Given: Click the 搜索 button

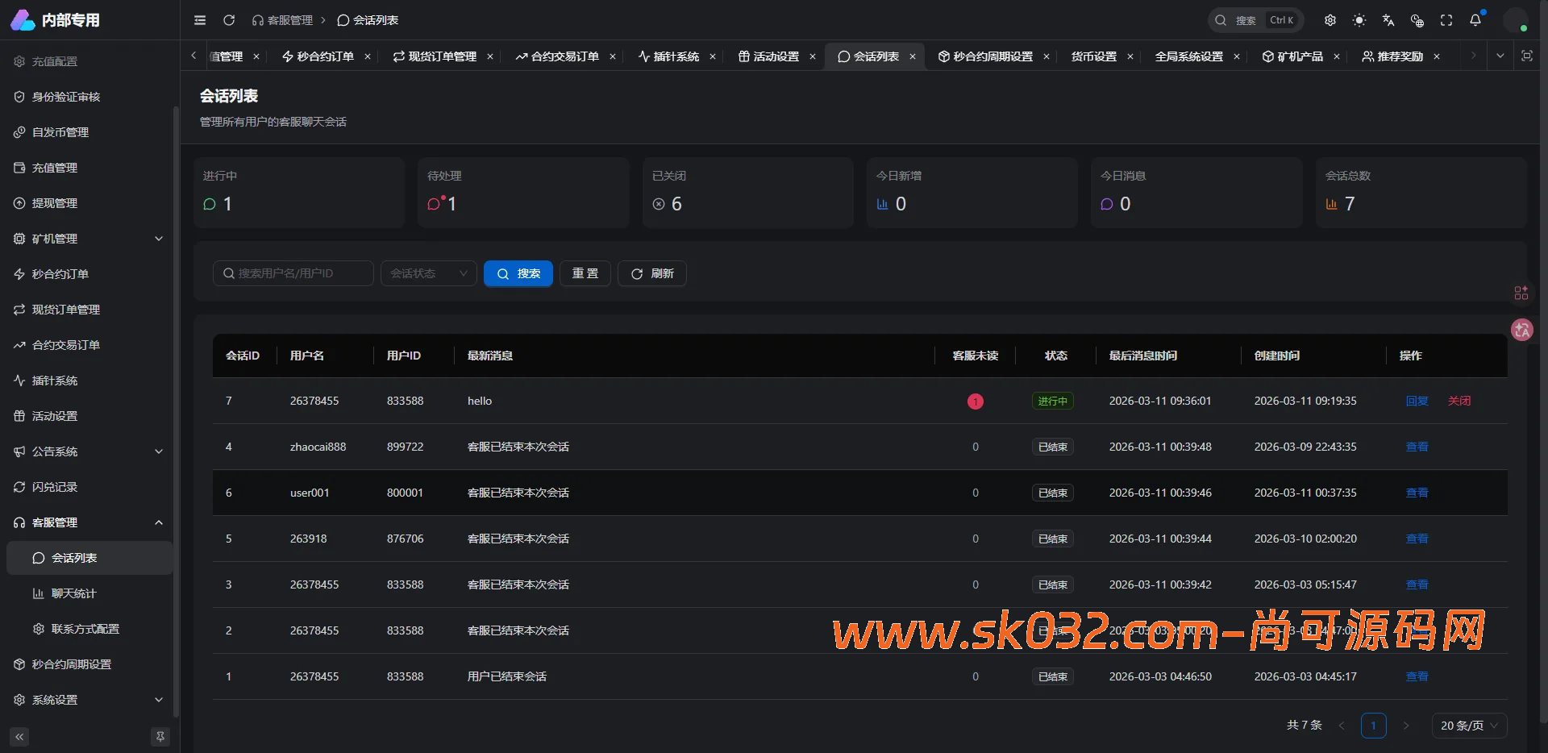Looking at the screenshot, I should [x=518, y=273].
